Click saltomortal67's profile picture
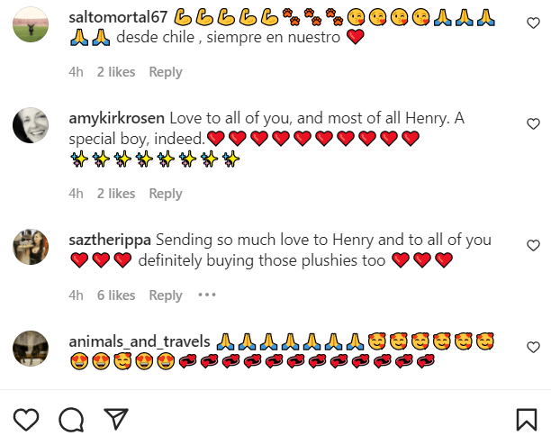Viewport: 551px width, 445px height. point(31,24)
